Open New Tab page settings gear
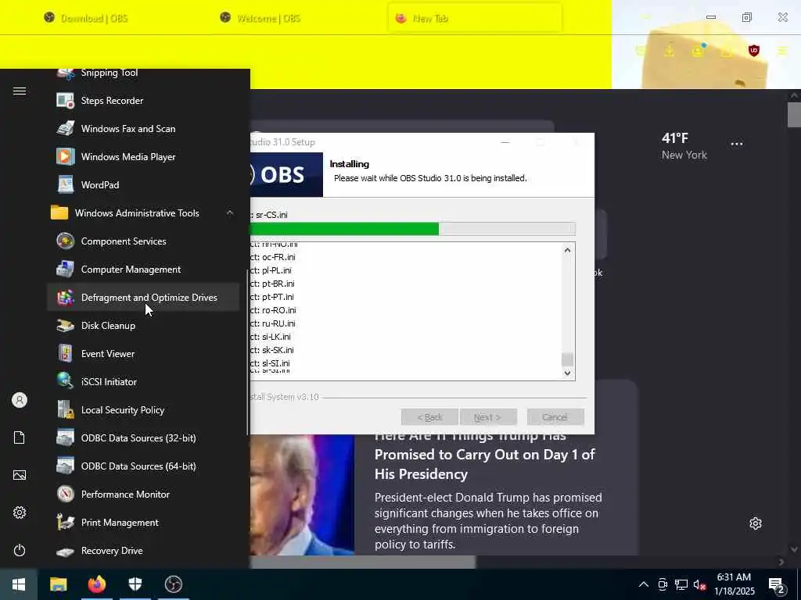 (x=756, y=523)
